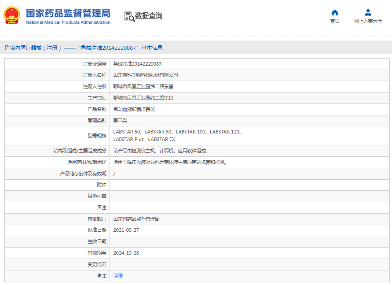
Task: Click the 管理类别 row label
Action: 97,120
